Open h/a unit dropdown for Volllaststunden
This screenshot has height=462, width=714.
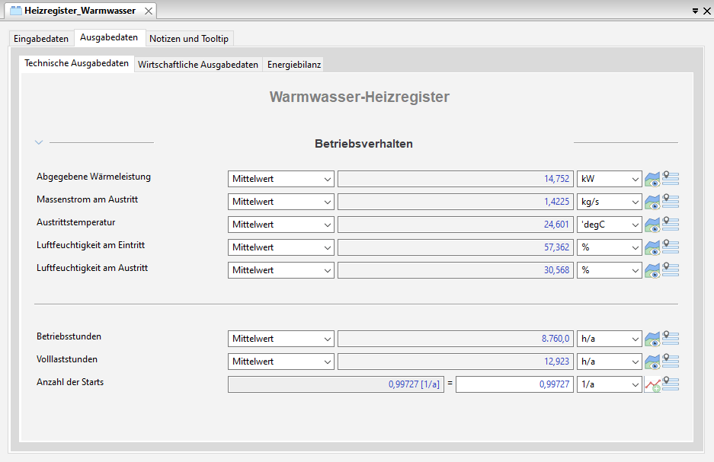(x=610, y=361)
